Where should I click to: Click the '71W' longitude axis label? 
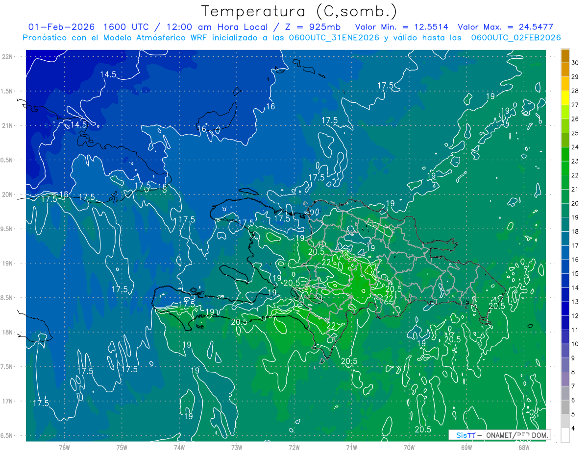pyautogui.click(x=351, y=448)
